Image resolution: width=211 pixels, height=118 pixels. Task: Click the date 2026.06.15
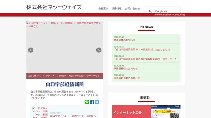119,47
